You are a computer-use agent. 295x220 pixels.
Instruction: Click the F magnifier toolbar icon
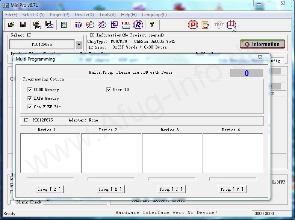(90, 25)
